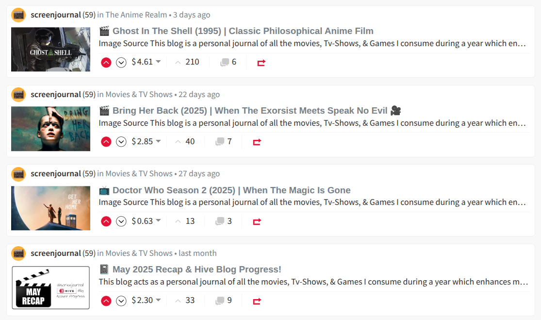Open the May 2025 Recap & Hive Blog Progress post

pyautogui.click(x=197, y=269)
